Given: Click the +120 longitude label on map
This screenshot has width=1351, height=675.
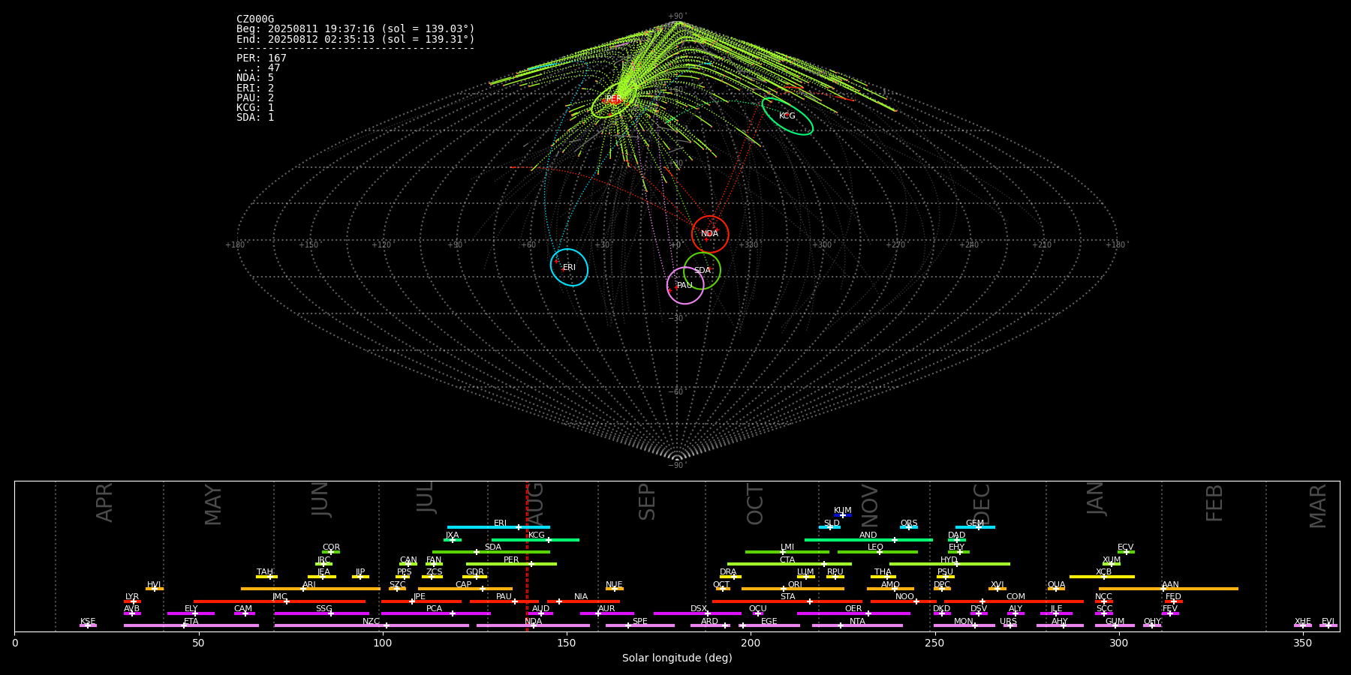Looking at the screenshot, I should pos(381,245).
